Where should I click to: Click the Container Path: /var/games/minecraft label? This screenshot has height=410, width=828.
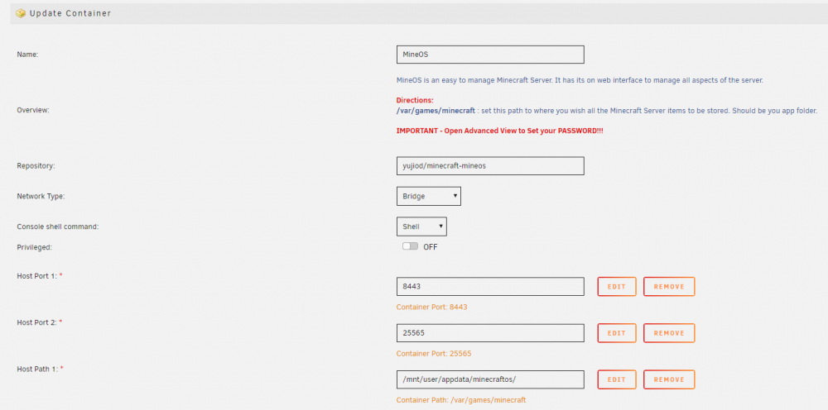click(461, 400)
